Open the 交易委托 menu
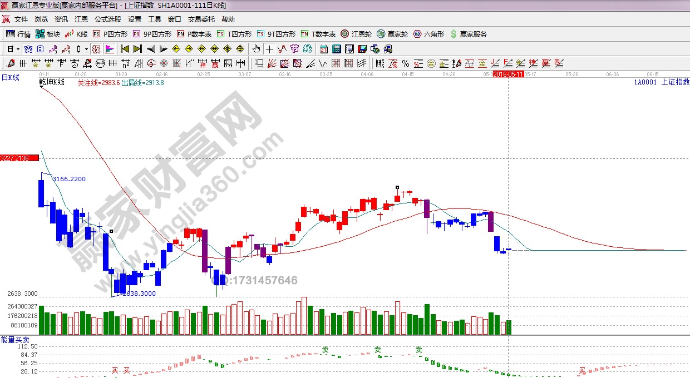 click(x=201, y=19)
